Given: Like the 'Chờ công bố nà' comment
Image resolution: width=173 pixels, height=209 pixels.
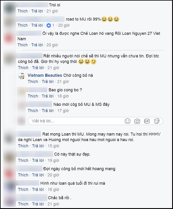Looking at the screenshot, I should [x=33, y=82].
